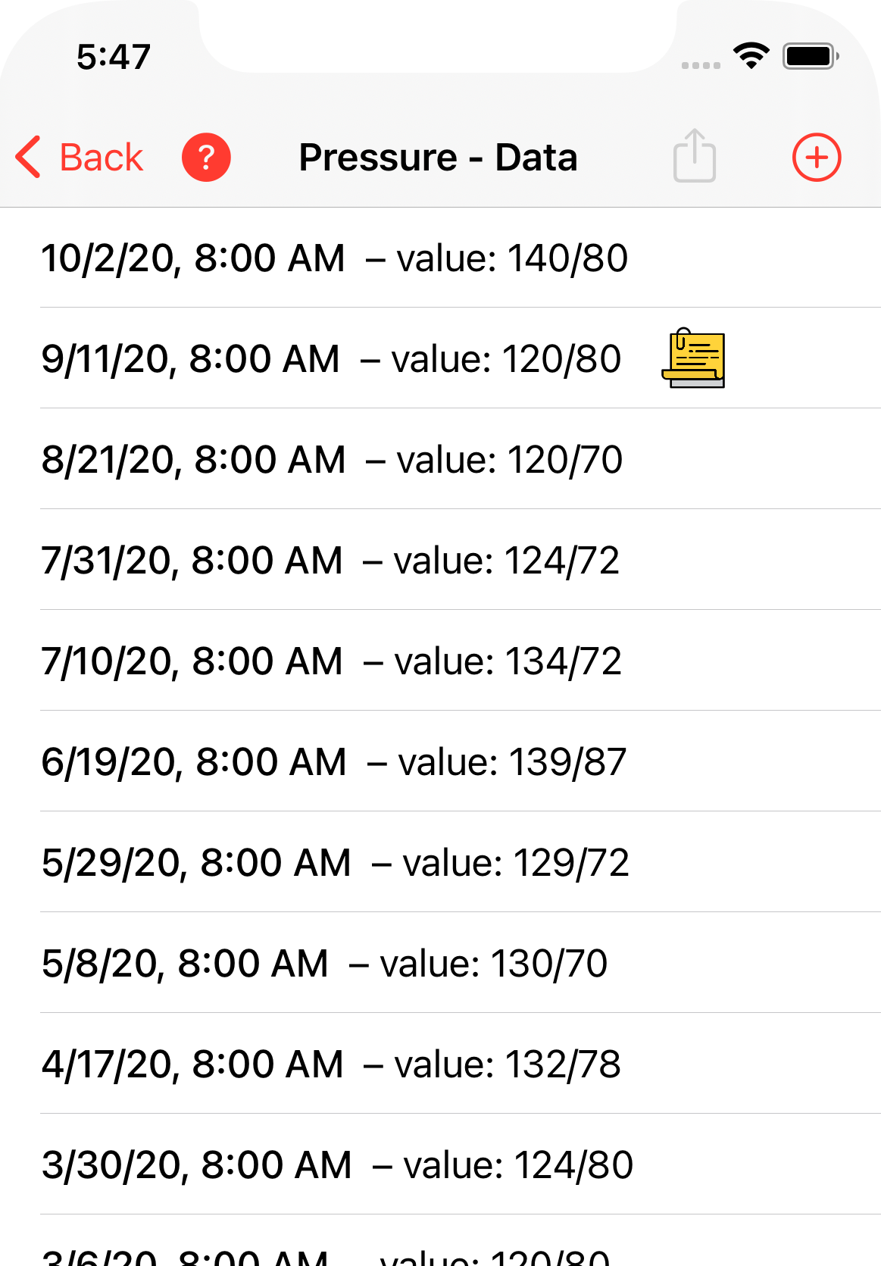Open the 8/21/20 entry with value 120/70

pyautogui.click(x=332, y=460)
